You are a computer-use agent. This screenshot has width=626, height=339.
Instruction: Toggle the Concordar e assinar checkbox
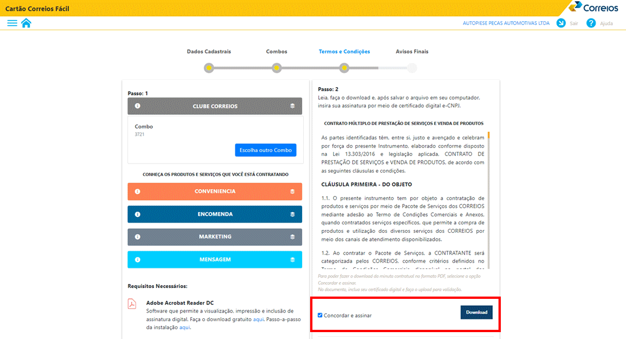click(x=320, y=315)
